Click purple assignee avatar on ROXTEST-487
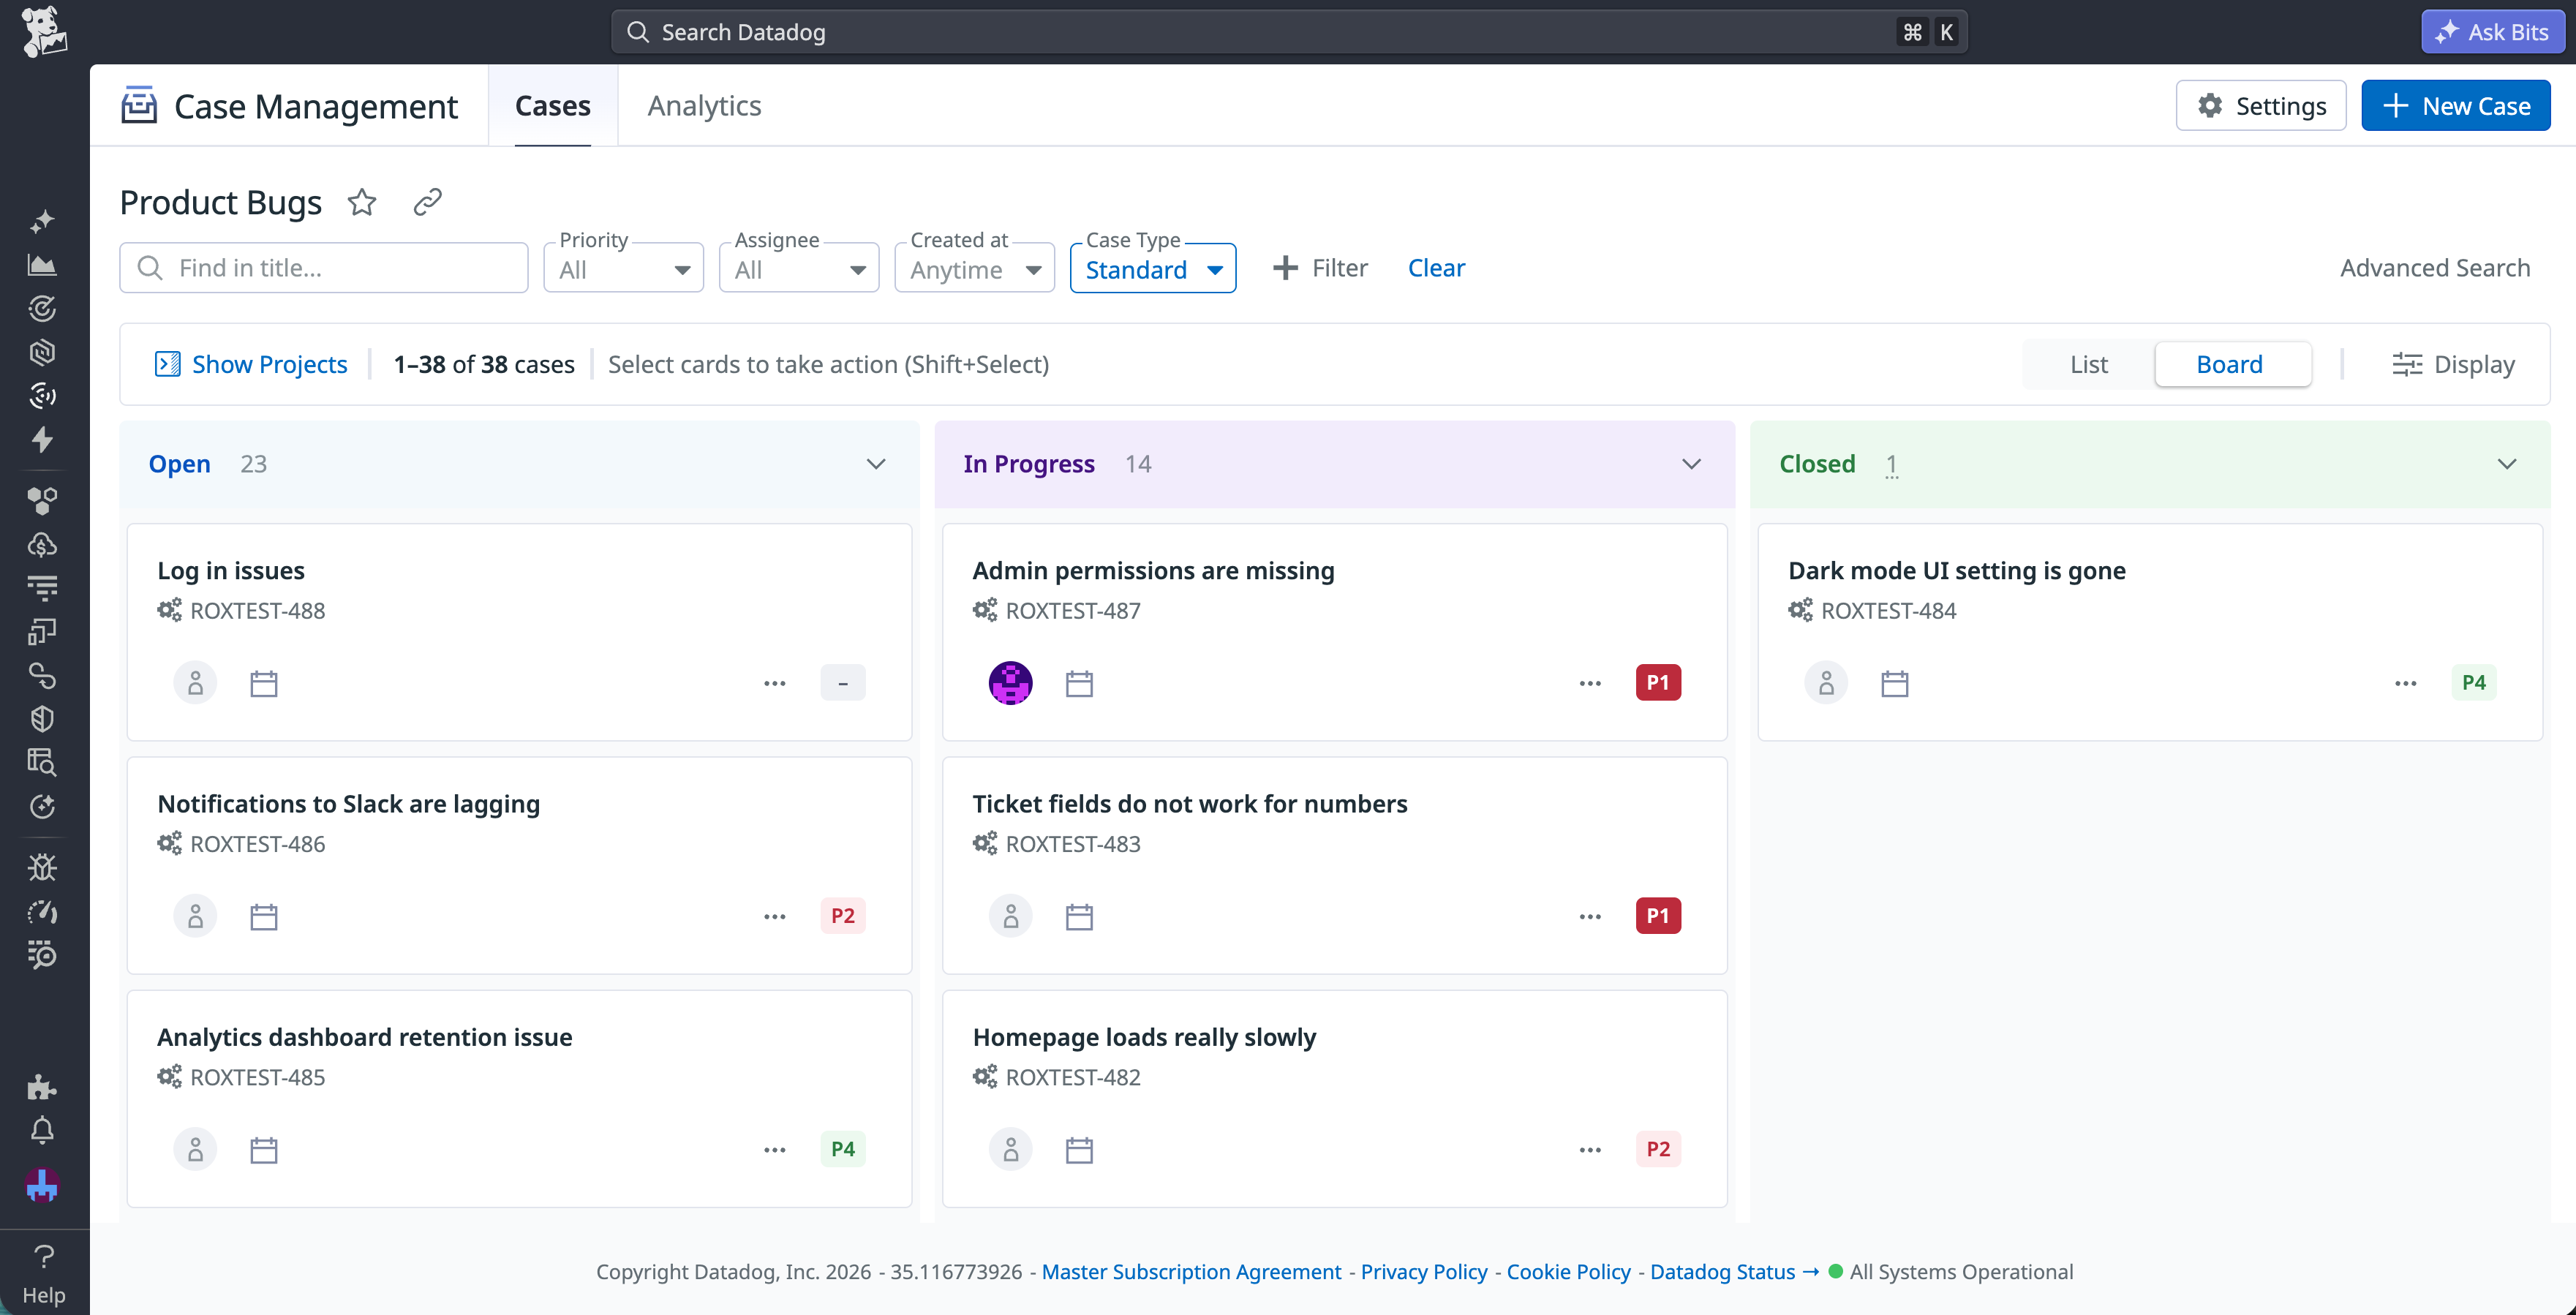 tap(1011, 683)
